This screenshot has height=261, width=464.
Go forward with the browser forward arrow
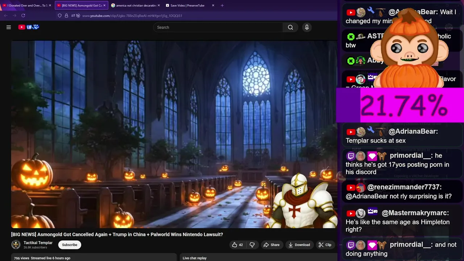[x=14, y=16]
